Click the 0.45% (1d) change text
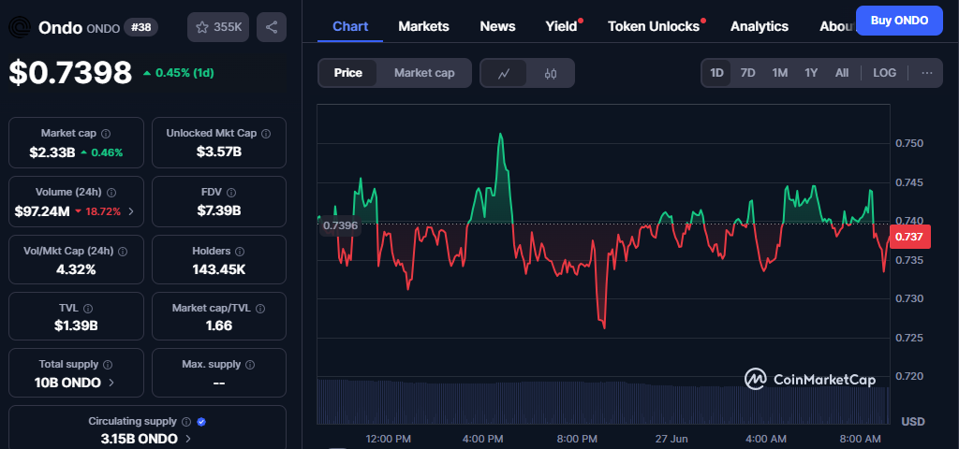Screen dimensions: 959x449 (184, 73)
